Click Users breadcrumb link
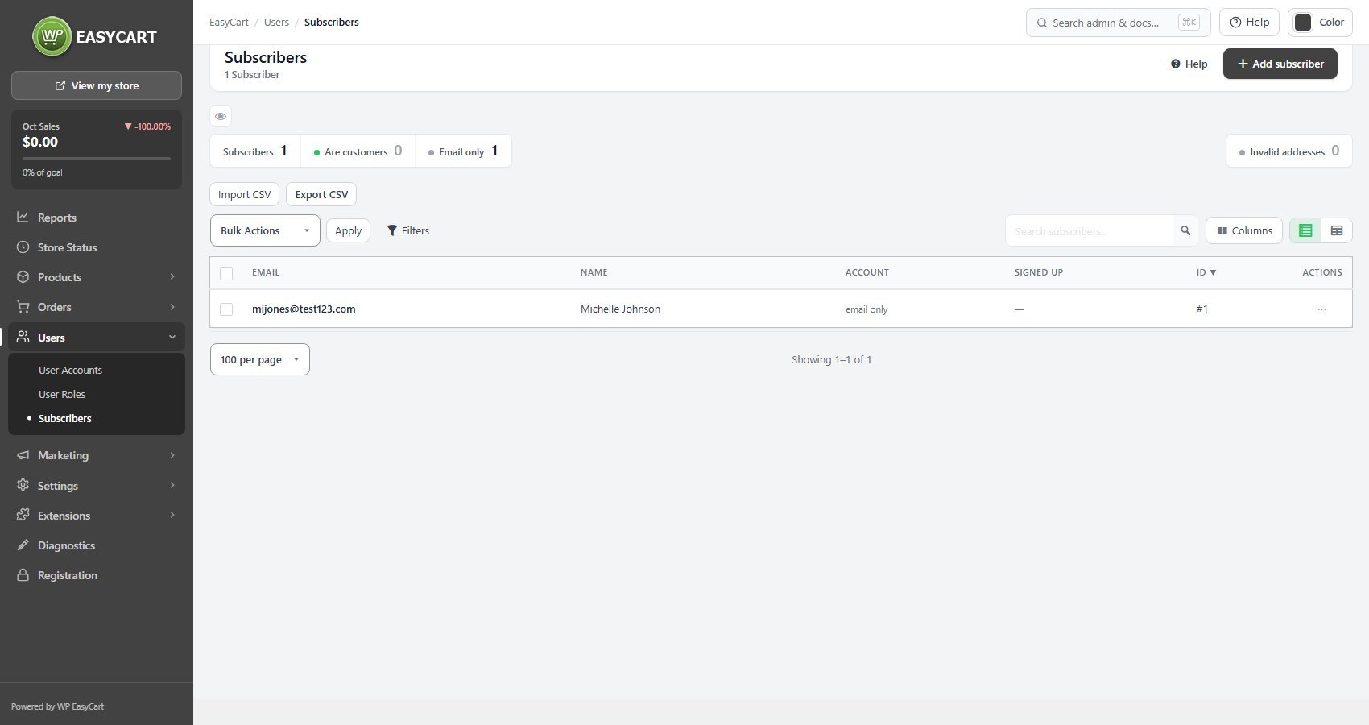This screenshot has height=725, width=1369. pos(276,22)
